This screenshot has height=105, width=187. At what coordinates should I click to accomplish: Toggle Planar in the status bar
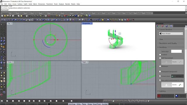[x=84, y=104]
